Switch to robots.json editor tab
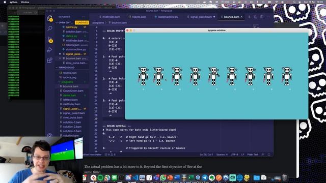Screen dimensions: 326x183 click(138, 17)
